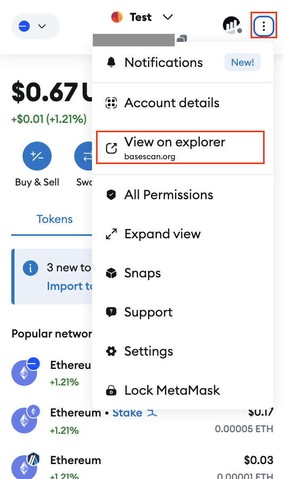
Task: Select Account details
Action: 171,103
